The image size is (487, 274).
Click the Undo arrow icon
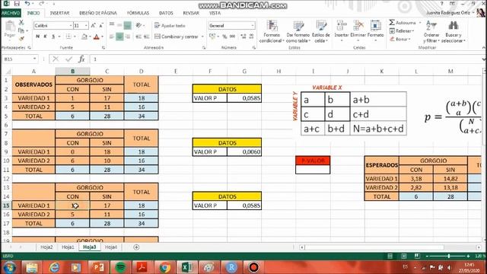[27, 4]
